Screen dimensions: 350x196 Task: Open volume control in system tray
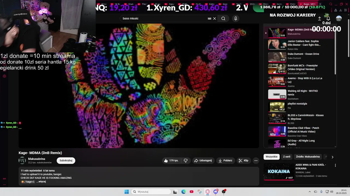point(332,192)
